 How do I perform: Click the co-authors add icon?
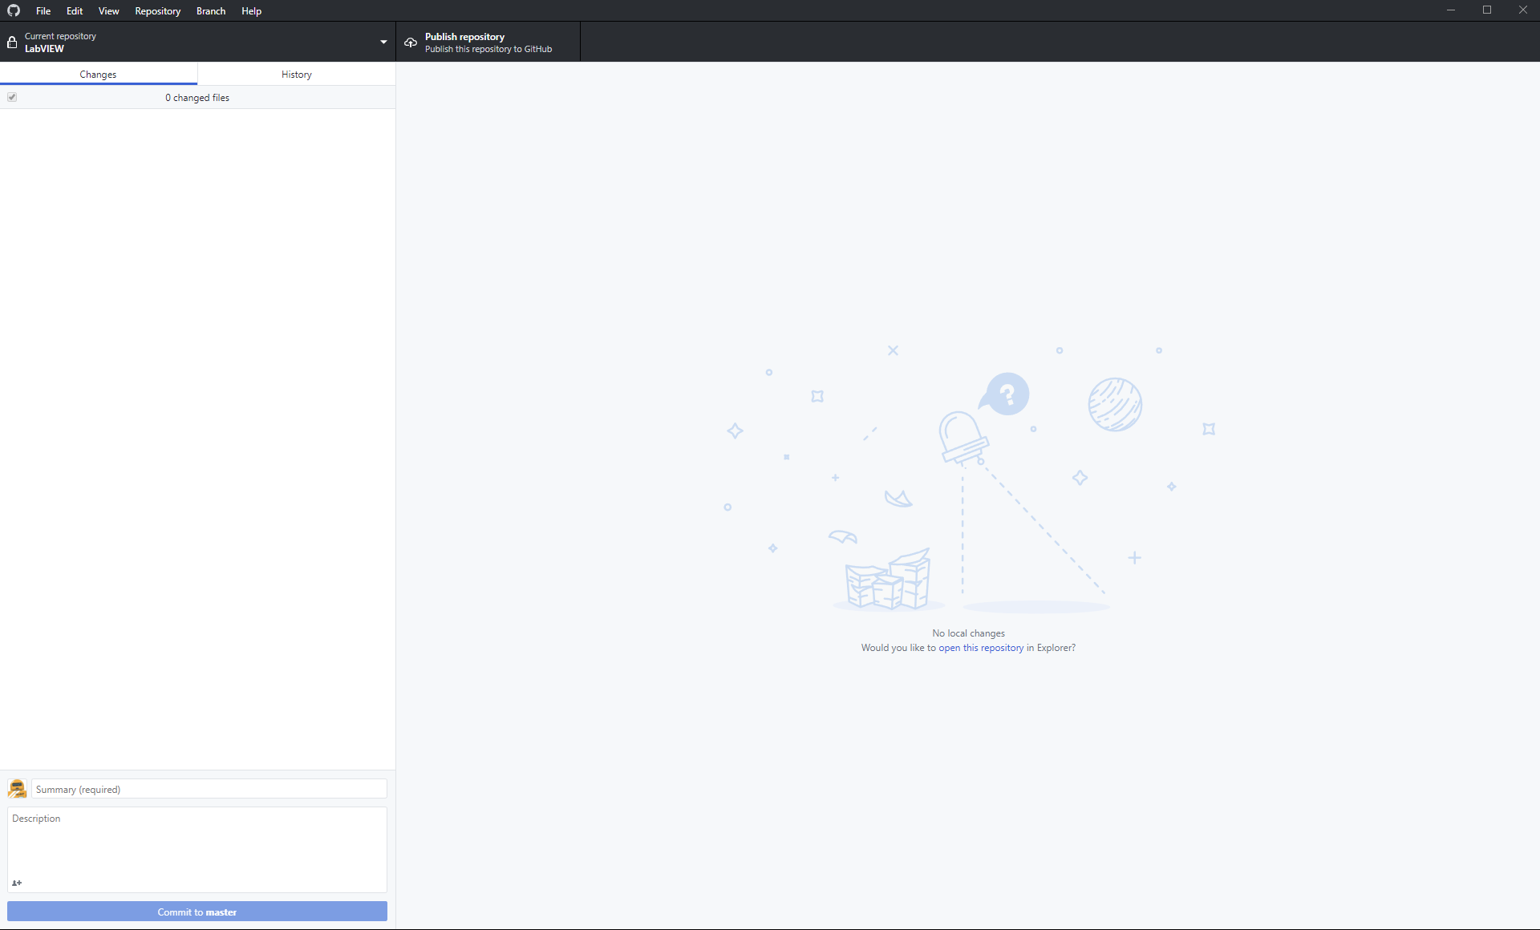click(x=17, y=883)
